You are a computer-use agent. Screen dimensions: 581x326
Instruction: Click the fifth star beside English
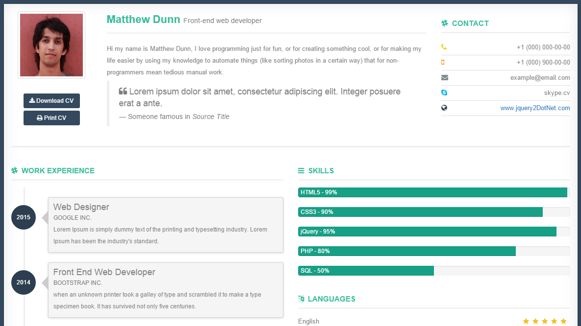[564, 321]
